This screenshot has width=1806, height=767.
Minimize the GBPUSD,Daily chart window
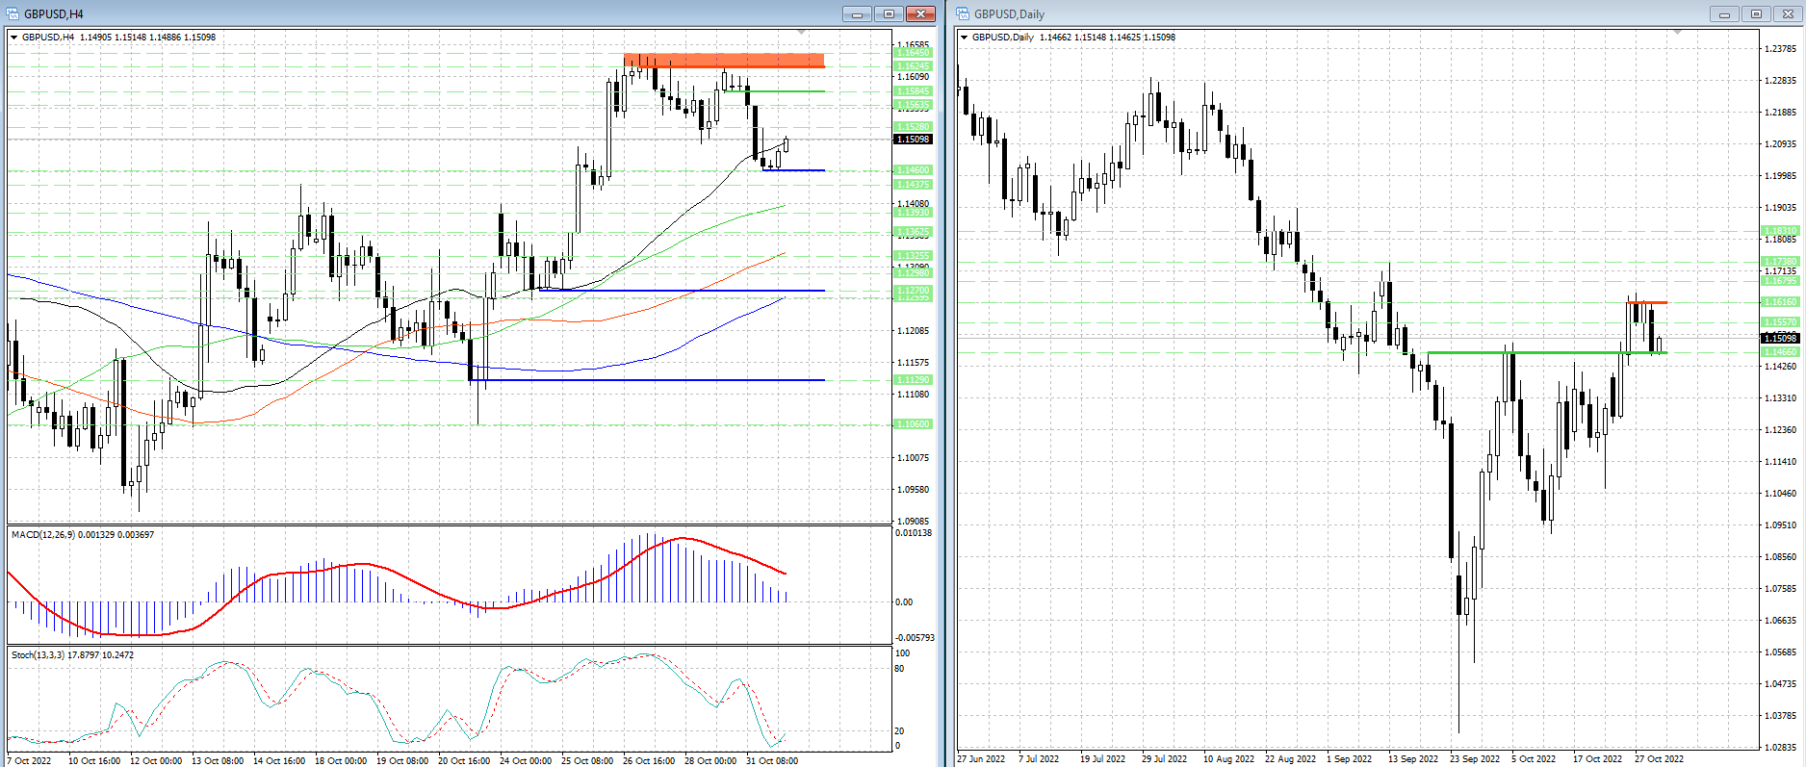click(x=1724, y=13)
